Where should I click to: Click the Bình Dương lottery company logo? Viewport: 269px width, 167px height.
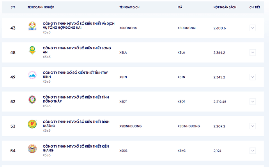coord(32,124)
